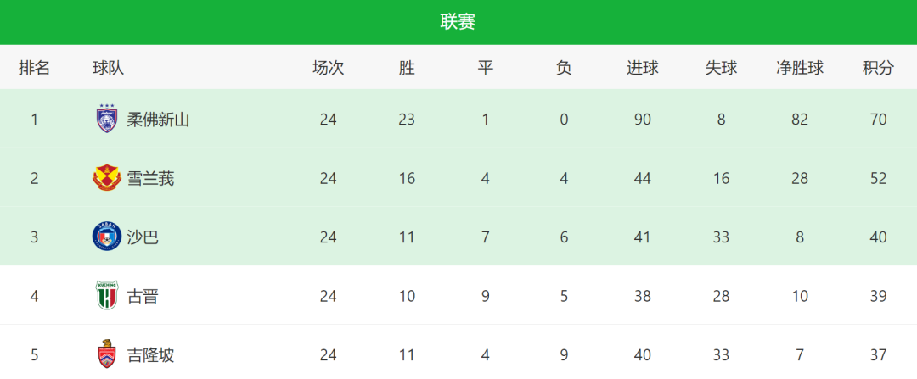917x379 pixels.
Task: Click the 排名 column header
Action: tap(35, 68)
